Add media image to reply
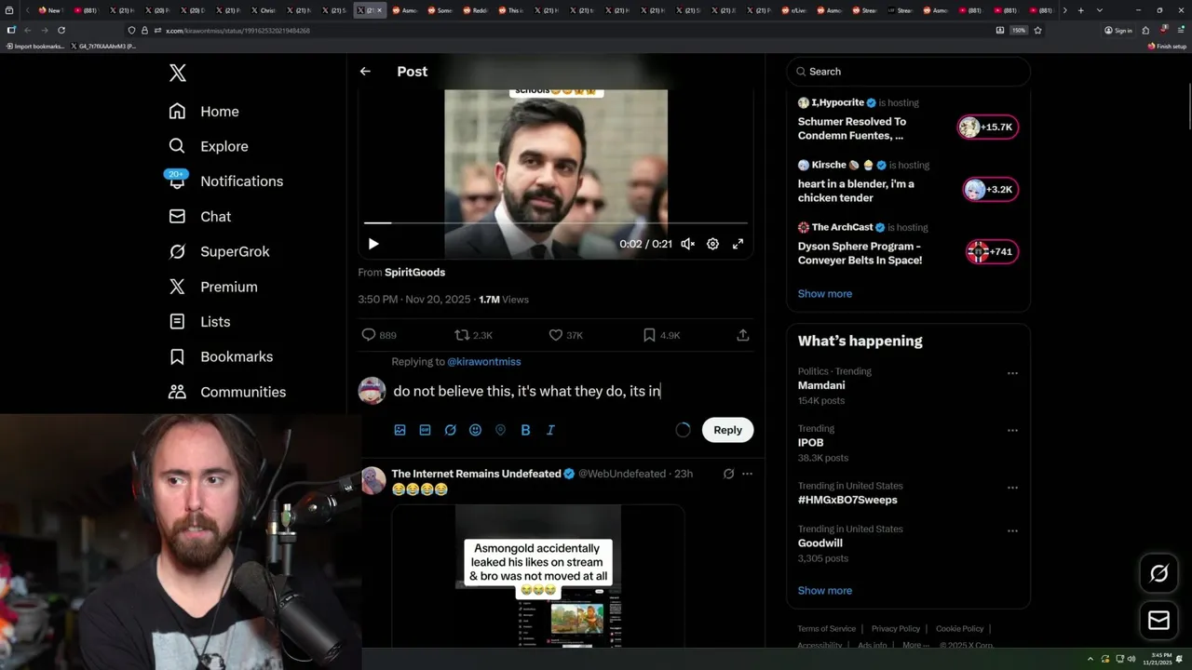The width and height of the screenshot is (1192, 670). pyautogui.click(x=400, y=430)
